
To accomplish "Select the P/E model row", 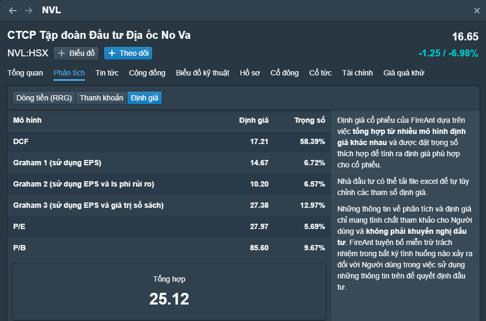I will pyautogui.click(x=169, y=226).
